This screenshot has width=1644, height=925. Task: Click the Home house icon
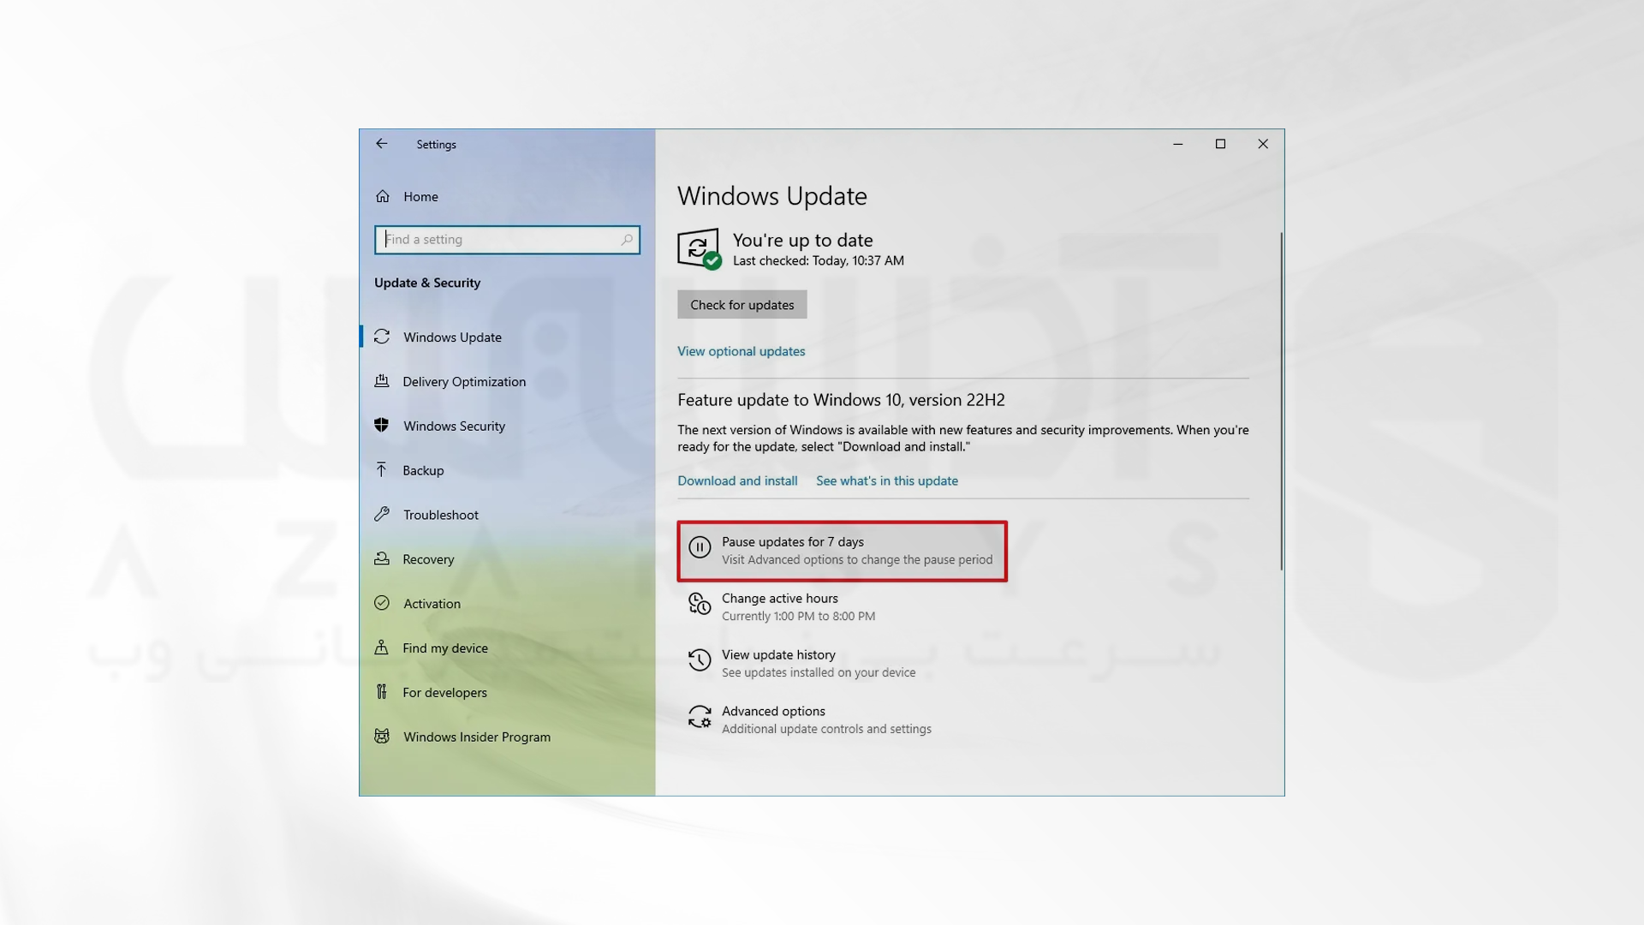coord(383,196)
